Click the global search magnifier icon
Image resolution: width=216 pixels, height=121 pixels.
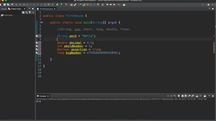click(x=202, y=5)
